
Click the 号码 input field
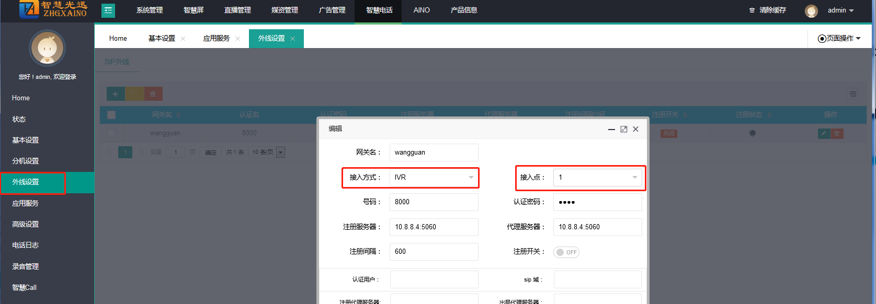(x=434, y=202)
